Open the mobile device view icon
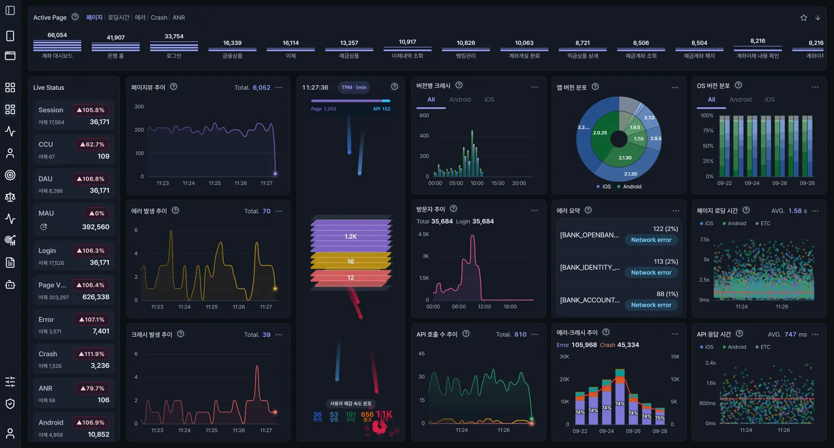 point(10,36)
